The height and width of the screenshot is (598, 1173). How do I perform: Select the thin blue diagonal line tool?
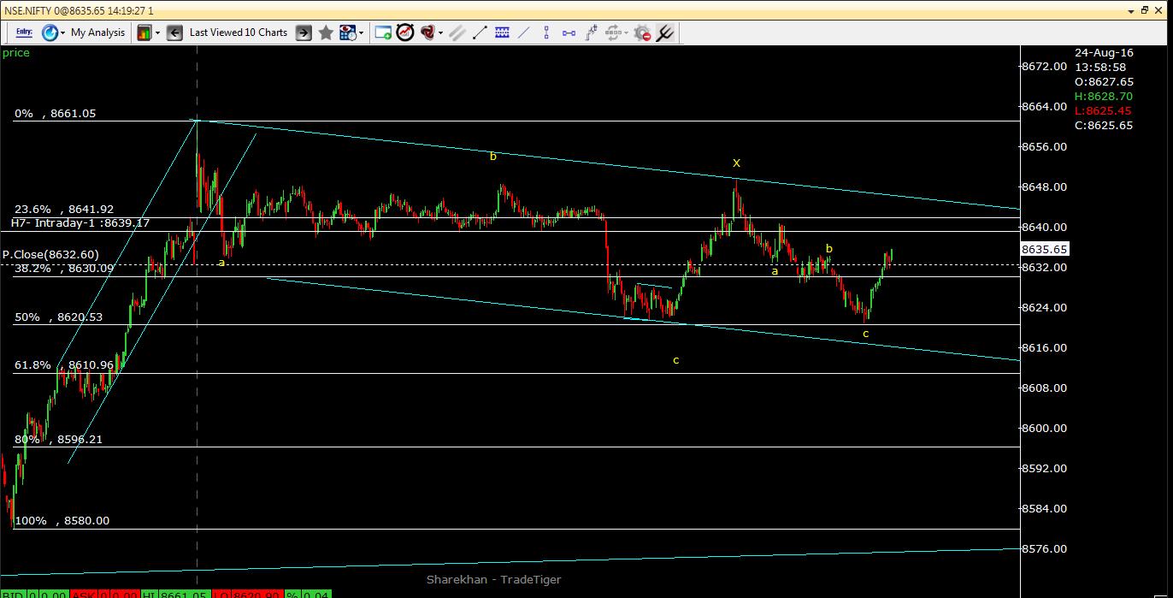(524, 33)
